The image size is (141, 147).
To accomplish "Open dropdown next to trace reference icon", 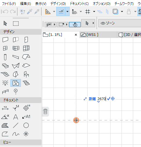I will (x=122, y=12).
